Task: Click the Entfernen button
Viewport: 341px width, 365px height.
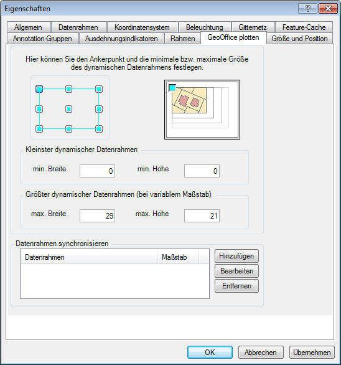Action: point(236,286)
